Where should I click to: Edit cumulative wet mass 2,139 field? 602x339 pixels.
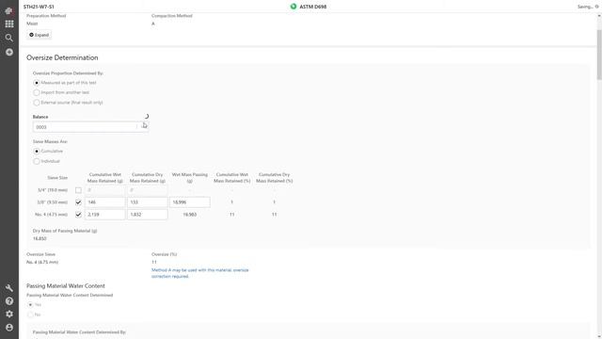tap(104, 215)
